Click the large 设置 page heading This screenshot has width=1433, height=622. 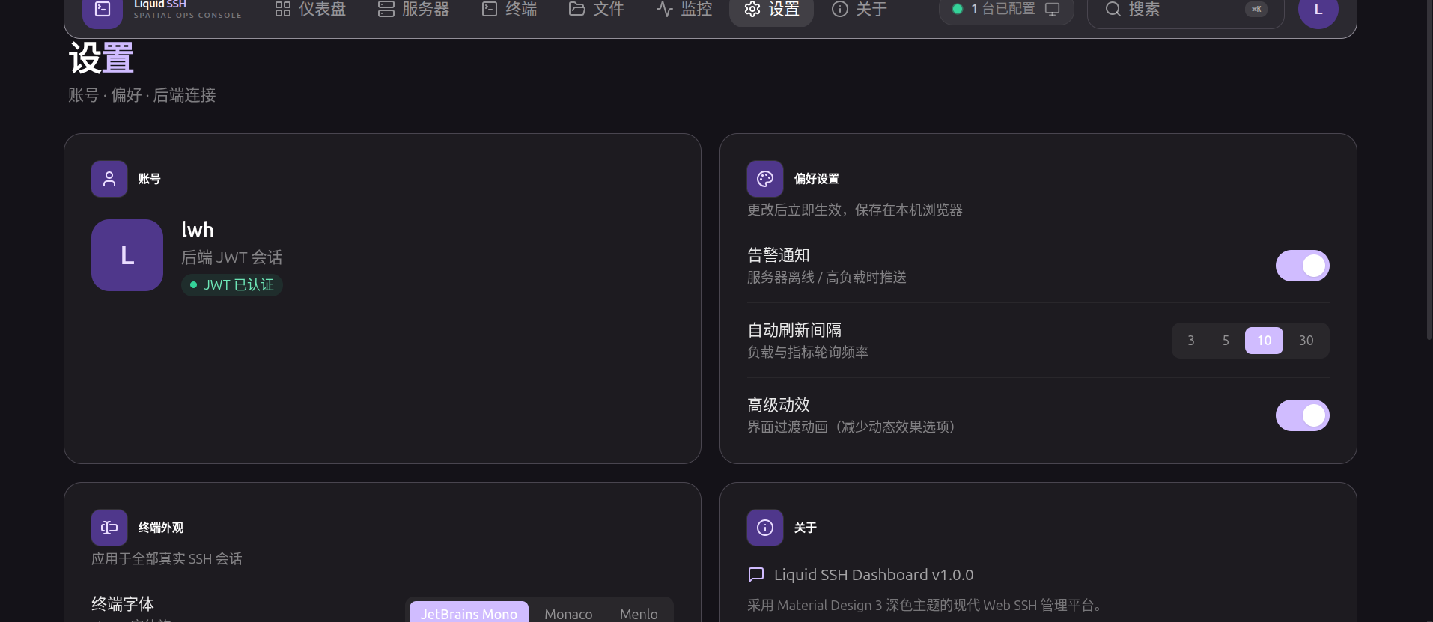(x=101, y=58)
